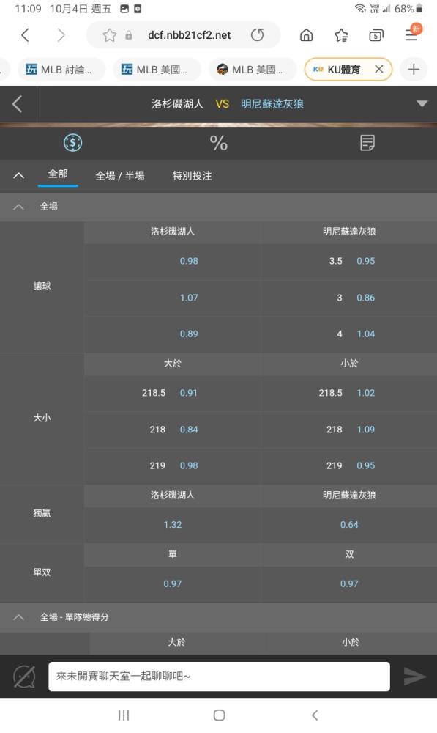Open the percent statistics view
Screen dimensions: 437x733
218,143
